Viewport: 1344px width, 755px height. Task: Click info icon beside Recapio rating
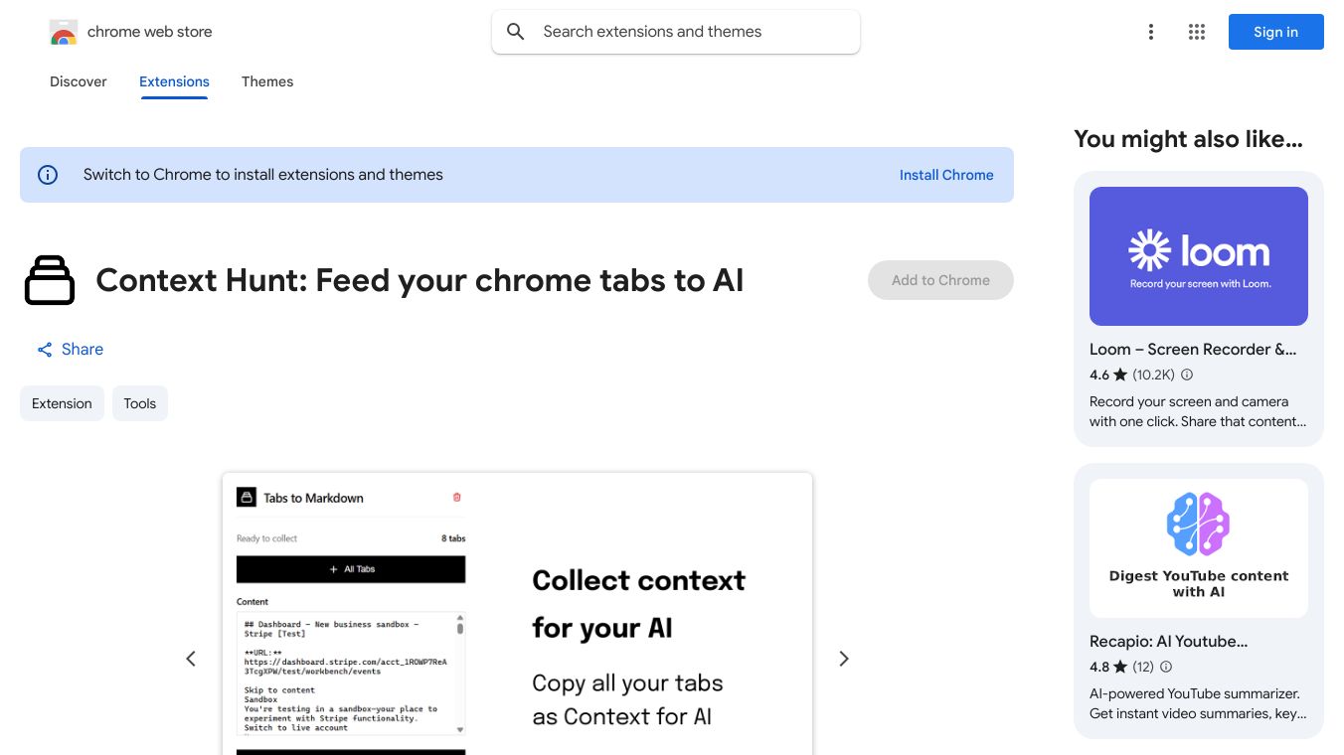[1166, 667]
